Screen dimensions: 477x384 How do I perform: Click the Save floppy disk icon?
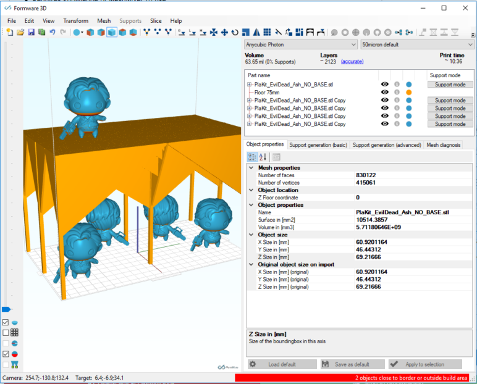pyautogui.click(x=31, y=32)
